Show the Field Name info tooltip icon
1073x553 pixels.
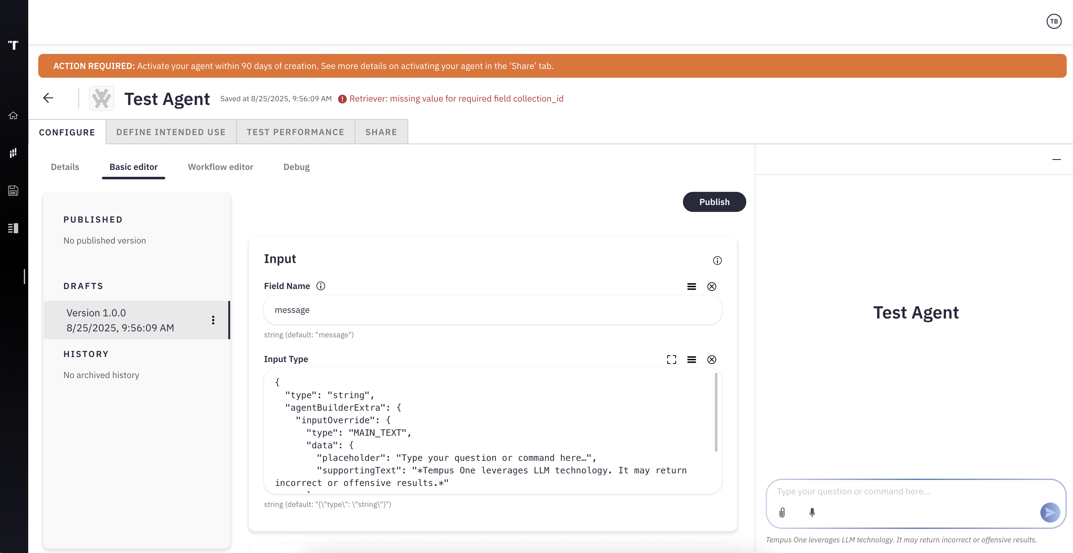[321, 286]
